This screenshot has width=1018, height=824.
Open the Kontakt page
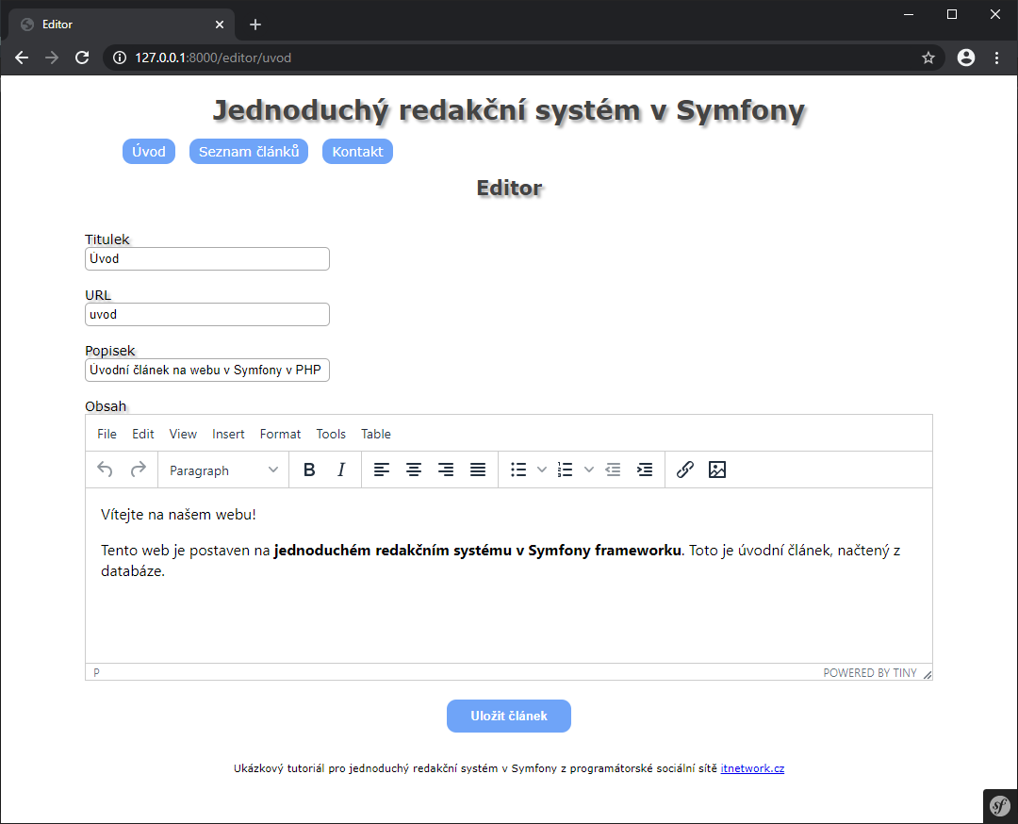coord(358,151)
